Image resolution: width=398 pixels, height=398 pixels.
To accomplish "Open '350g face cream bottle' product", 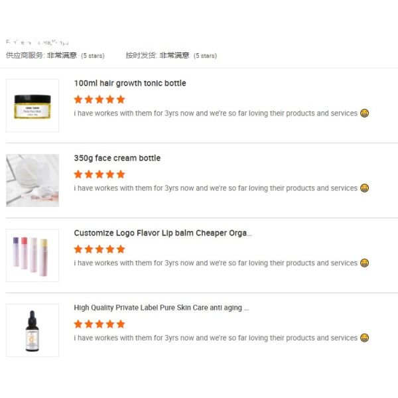I will 117,158.
